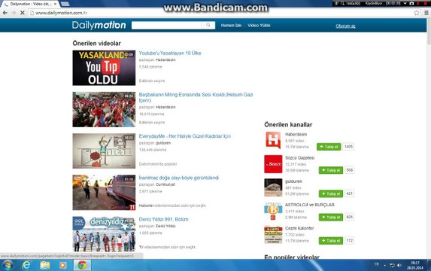Bookmark page with star icon
The width and height of the screenshot is (431, 271).
[x=417, y=13]
